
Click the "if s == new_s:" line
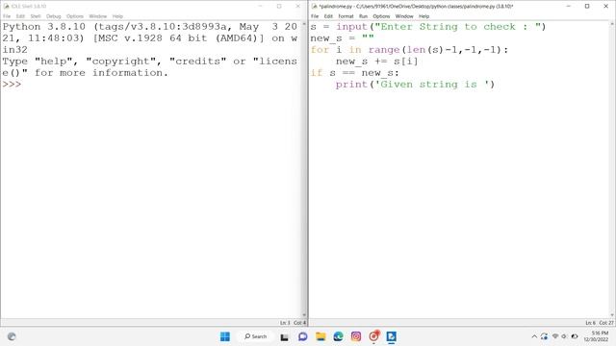(x=355, y=73)
